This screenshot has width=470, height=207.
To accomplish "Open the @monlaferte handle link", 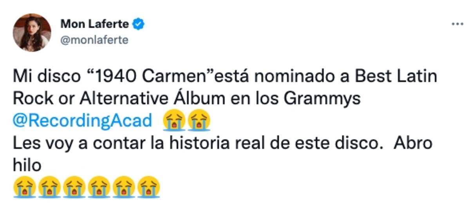I will pyautogui.click(x=94, y=40).
